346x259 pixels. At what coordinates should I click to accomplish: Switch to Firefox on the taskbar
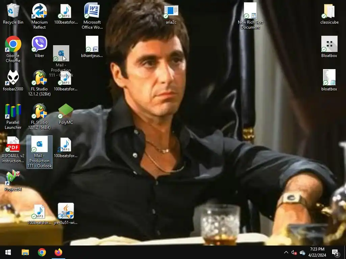tap(58, 252)
